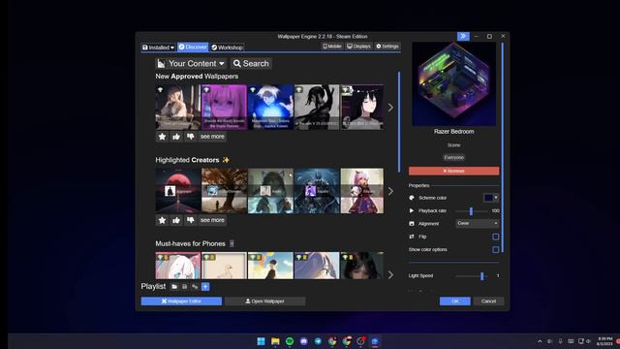Screen dimensions: 620x349
Task: Enable the Show color options checkbox
Action: (495, 250)
